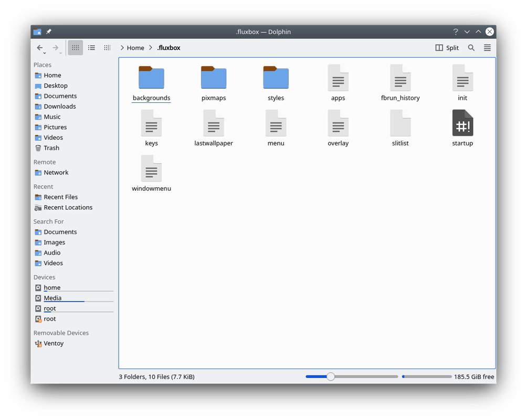Image resolution: width=527 pixels, height=420 pixels.
Task: Open Videos in Places section
Action: (74, 138)
